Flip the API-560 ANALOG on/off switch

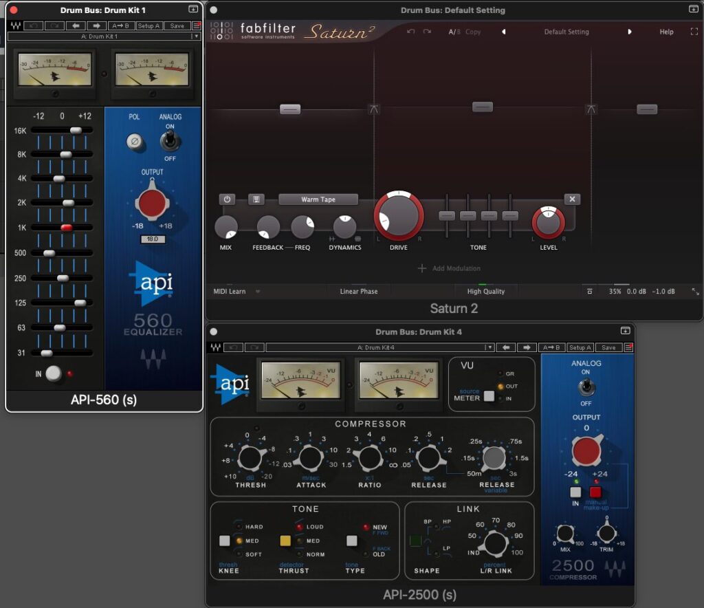click(170, 140)
